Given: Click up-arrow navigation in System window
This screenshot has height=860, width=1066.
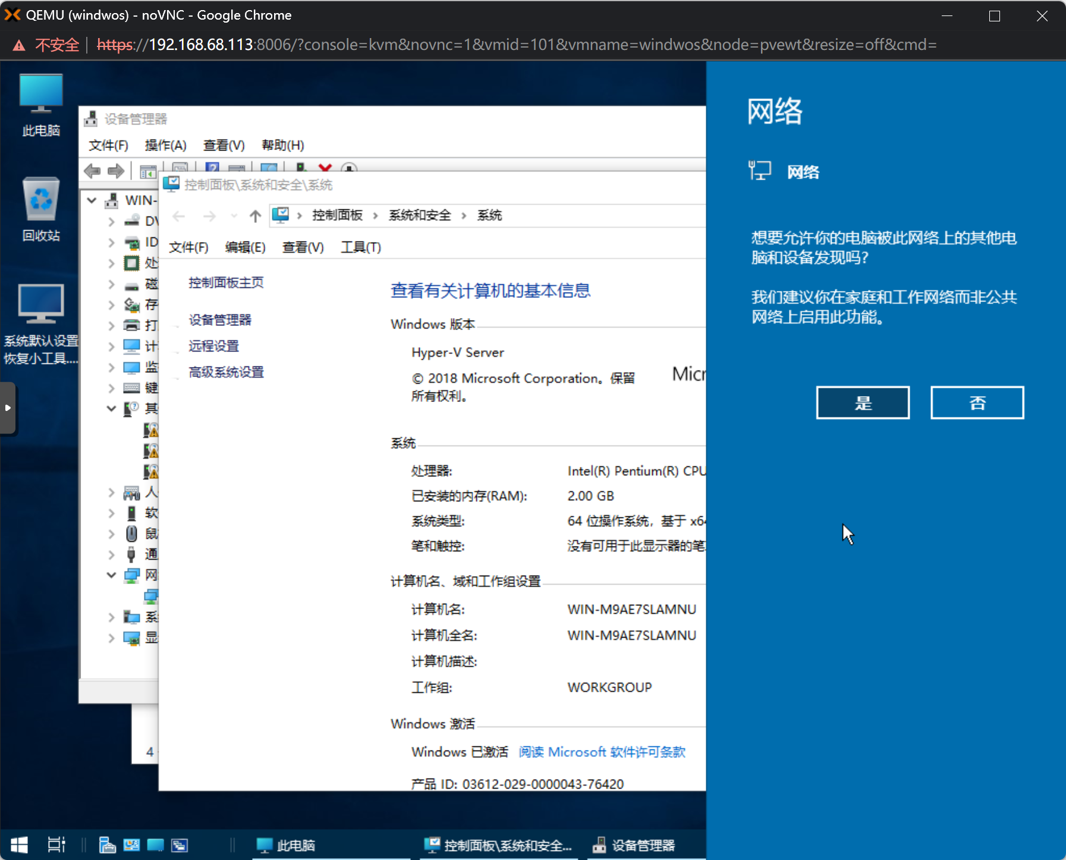Looking at the screenshot, I should pyautogui.click(x=255, y=216).
